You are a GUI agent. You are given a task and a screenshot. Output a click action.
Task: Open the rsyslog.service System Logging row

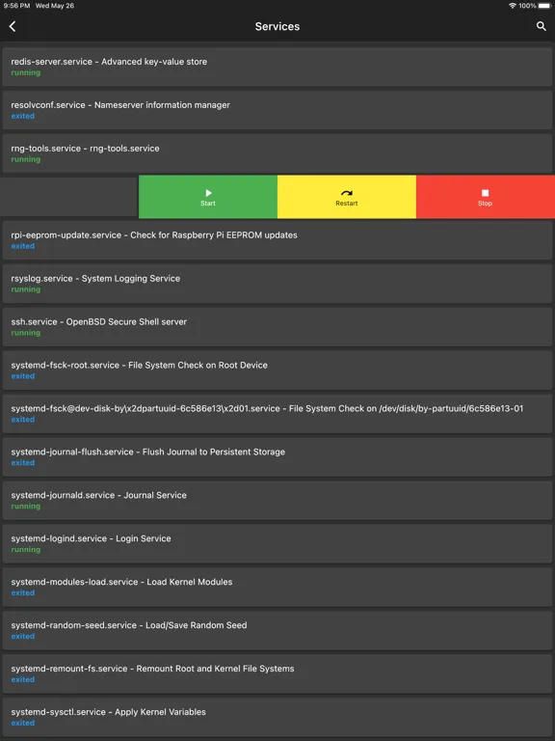pos(277,284)
